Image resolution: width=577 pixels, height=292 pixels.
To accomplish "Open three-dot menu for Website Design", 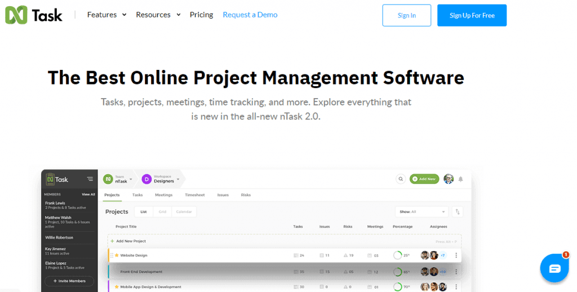I will tap(456, 255).
